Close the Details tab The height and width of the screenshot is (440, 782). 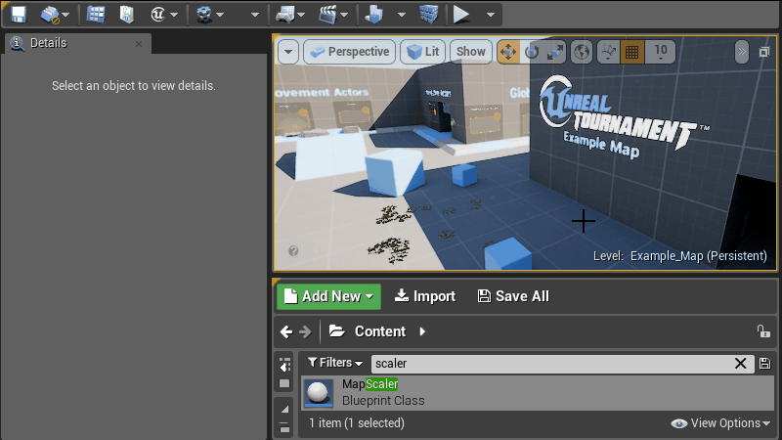pyautogui.click(x=139, y=44)
